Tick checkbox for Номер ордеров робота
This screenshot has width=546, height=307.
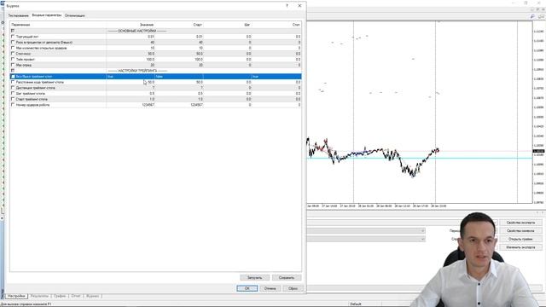[13, 105]
